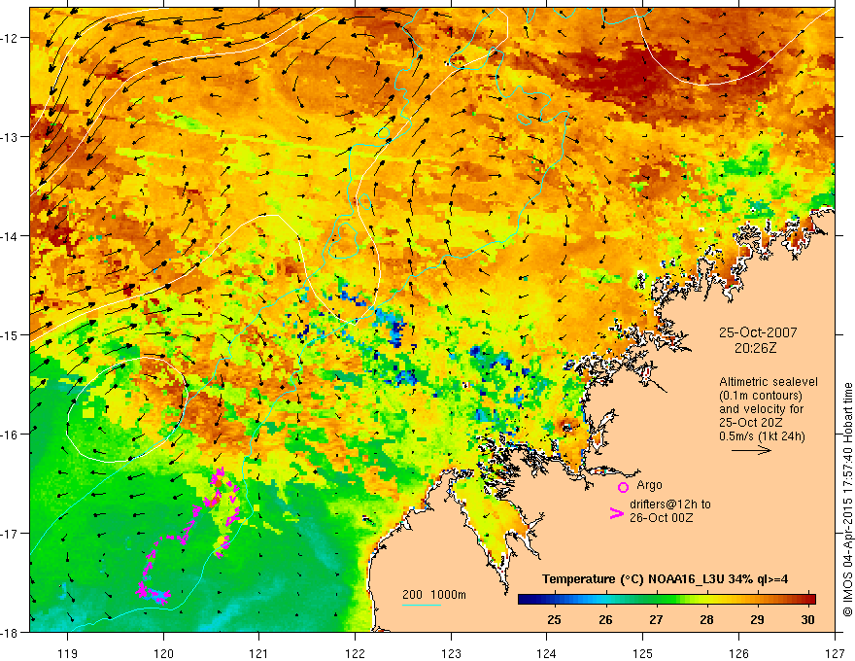
Task: Click longitude axis label 126
Action: (738, 653)
